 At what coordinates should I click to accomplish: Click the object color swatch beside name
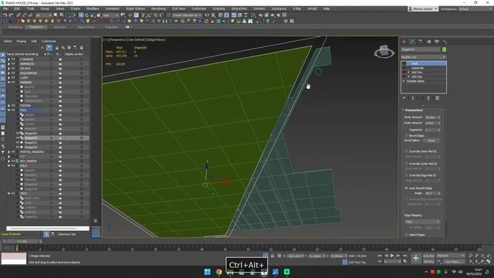pyautogui.click(x=445, y=49)
